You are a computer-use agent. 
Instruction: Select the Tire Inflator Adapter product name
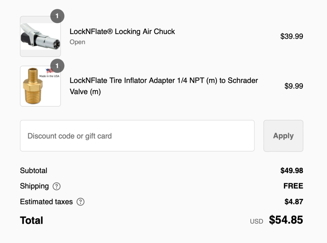[x=163, y=86]
